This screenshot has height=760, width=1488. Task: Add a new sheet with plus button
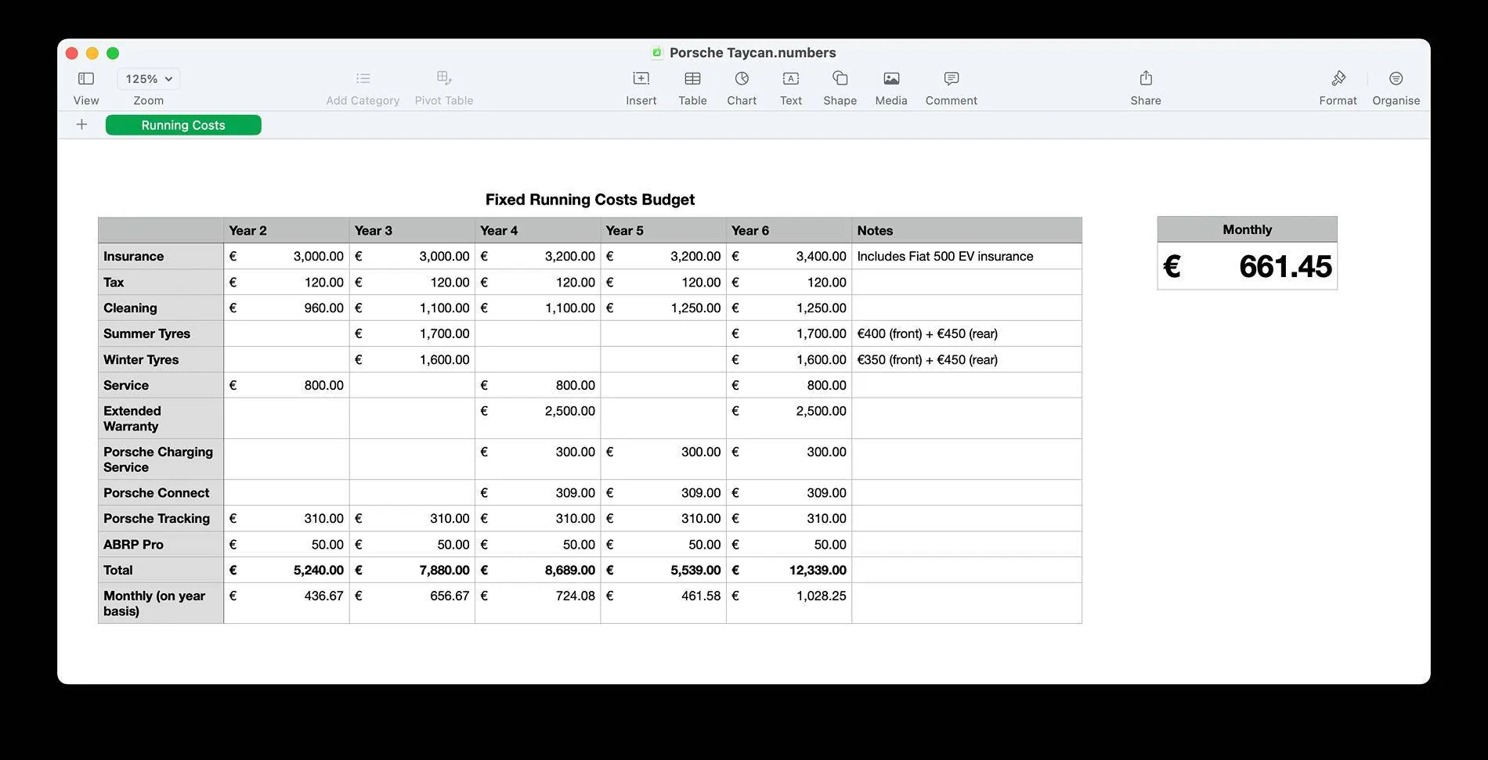(81, 124)
